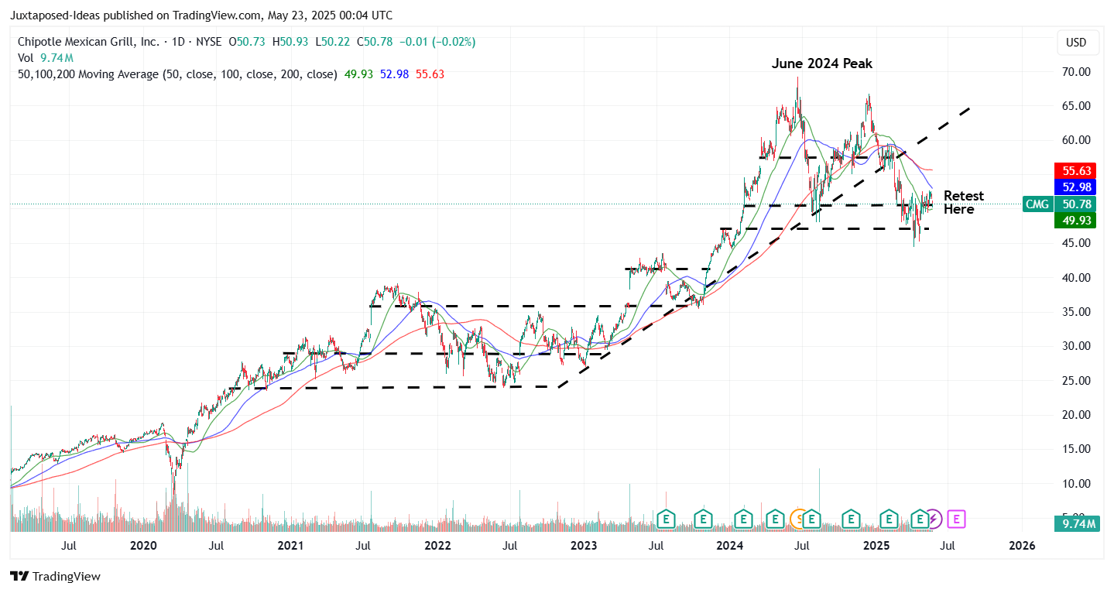Open the earnings marker under the June 2024 Peak
1114x593 pixels.
[811, 519]
